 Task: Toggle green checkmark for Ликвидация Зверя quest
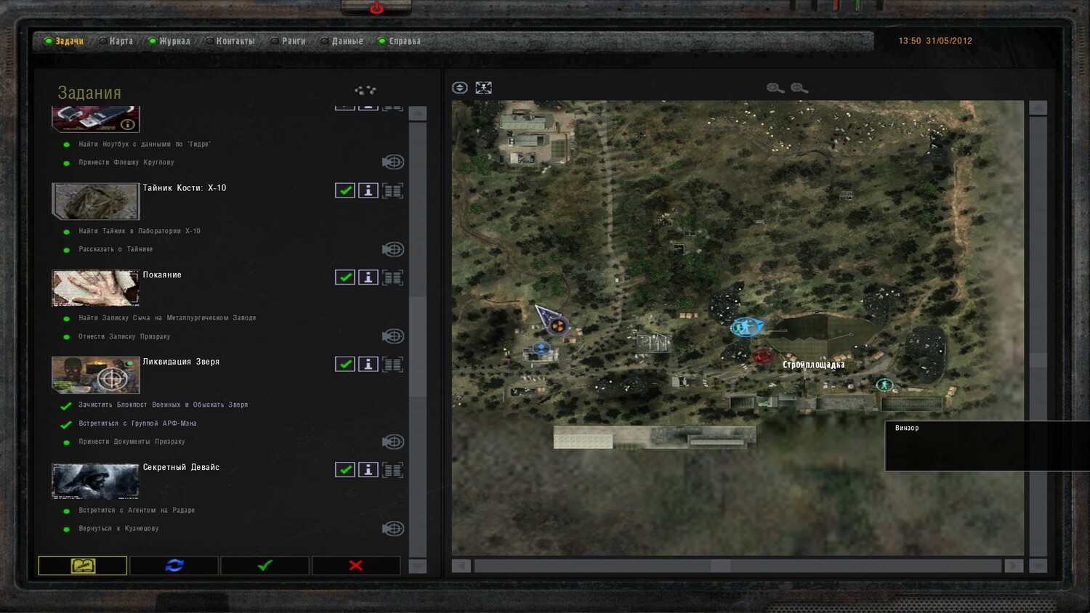345,364
